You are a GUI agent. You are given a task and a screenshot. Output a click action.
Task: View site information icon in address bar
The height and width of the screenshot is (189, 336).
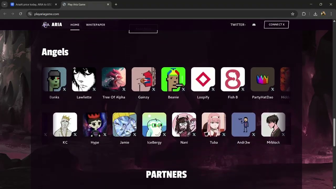click(30, 14)
